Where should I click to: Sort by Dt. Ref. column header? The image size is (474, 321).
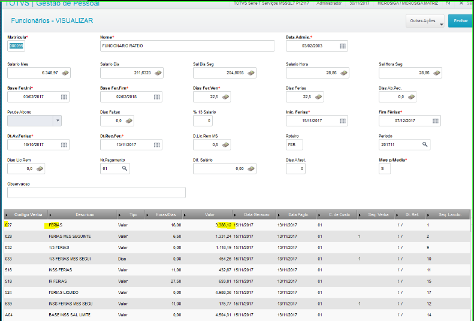click(x=410, y=215)
